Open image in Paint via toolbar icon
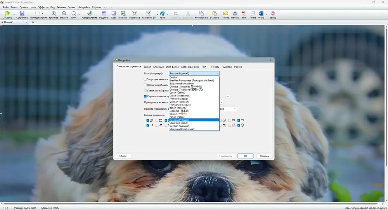Viewport: 388px width, 210px height. point(162,13)
